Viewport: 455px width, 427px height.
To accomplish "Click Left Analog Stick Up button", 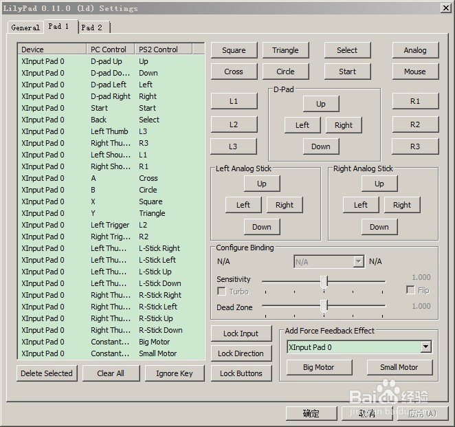I will (x=262, y=184).
